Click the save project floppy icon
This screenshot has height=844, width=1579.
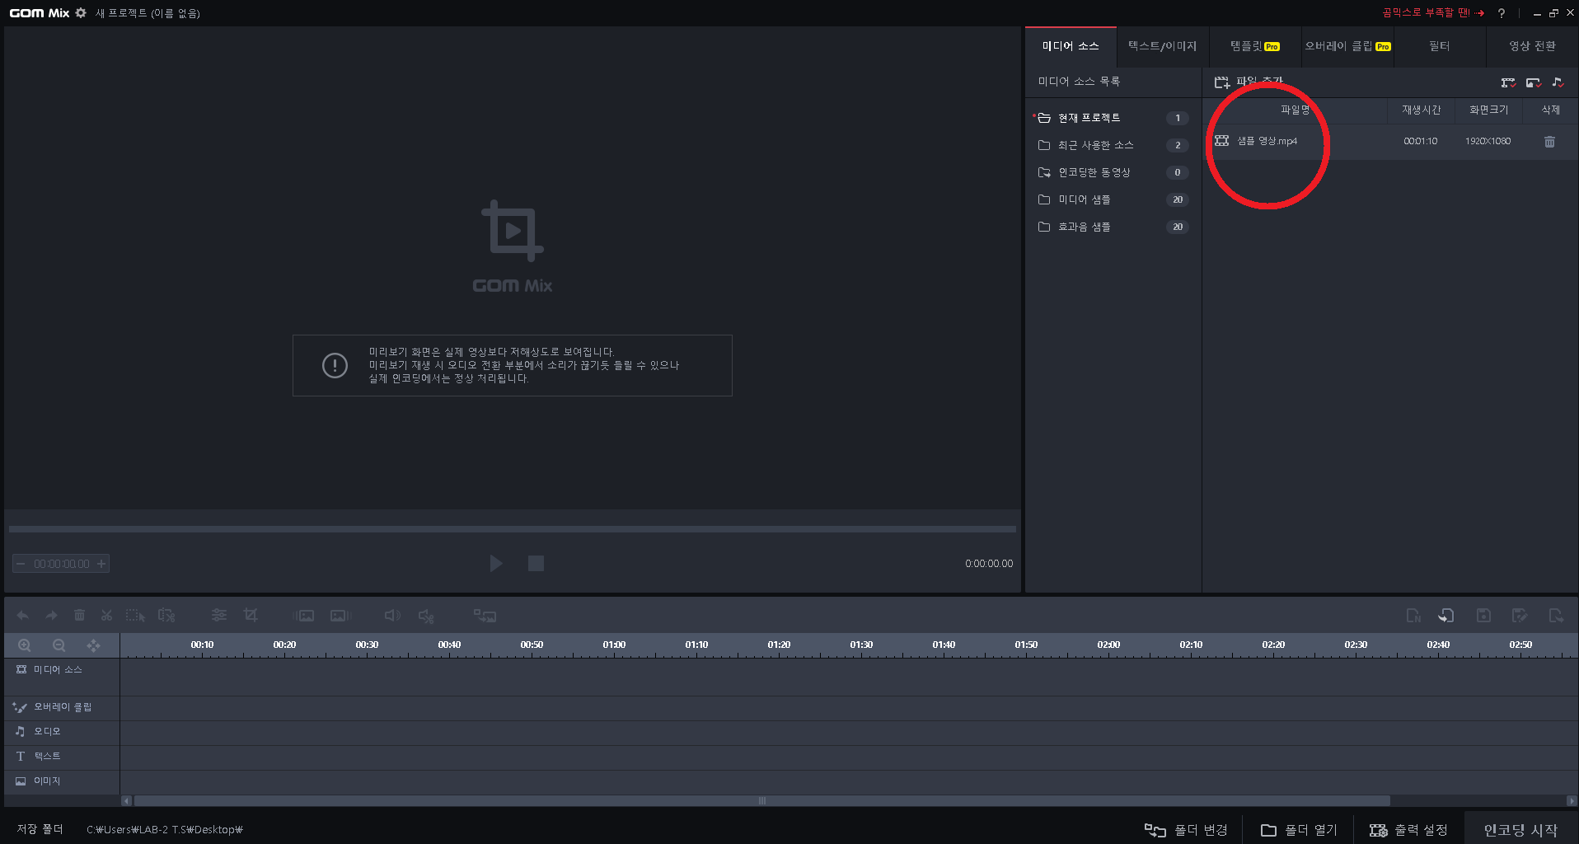click(x=1483, y=616)
